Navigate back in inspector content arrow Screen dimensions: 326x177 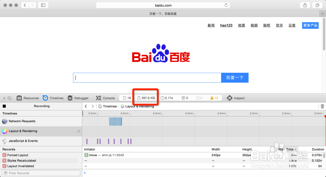tap(86, 106)
